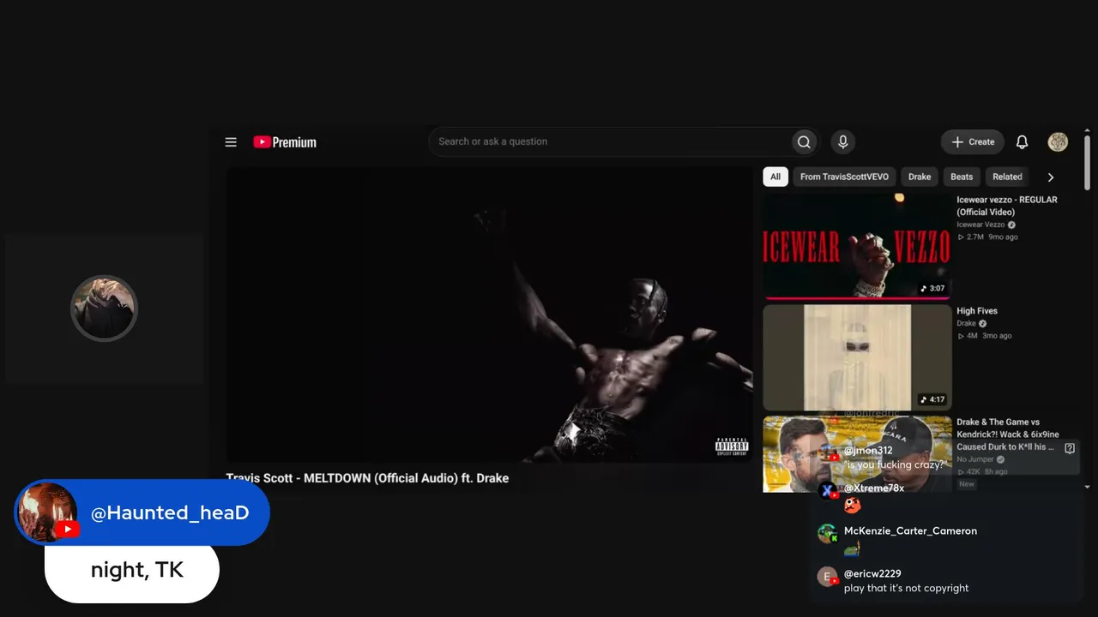Click the 'McKenzie_Carter_Cameron' chat username
The height and width of the screenshot is (617, 1098).
(x=910, y=531)
